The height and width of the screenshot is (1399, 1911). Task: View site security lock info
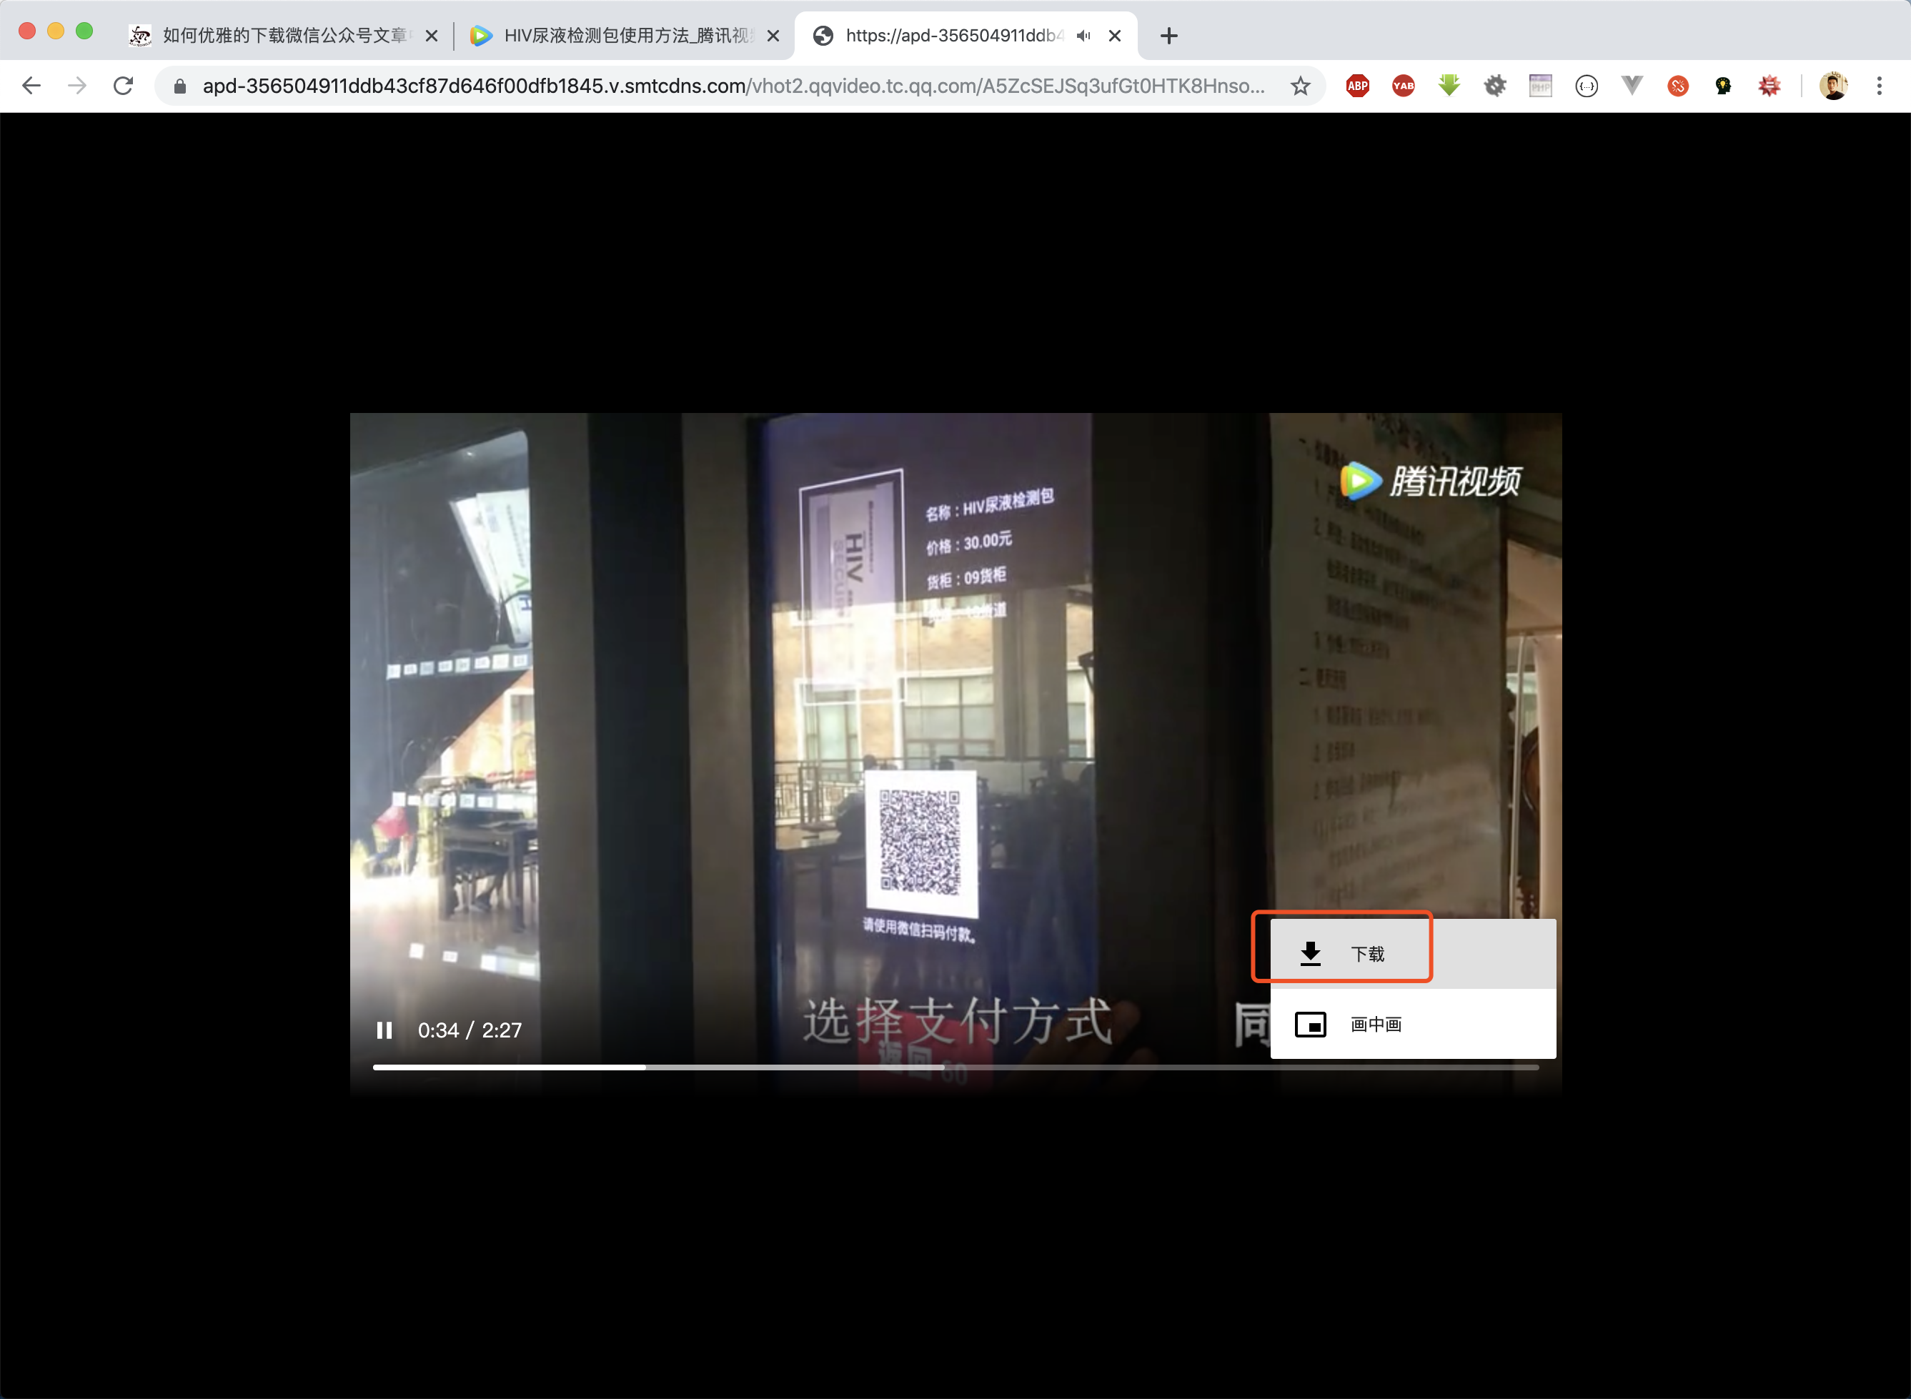pos(179,86)
